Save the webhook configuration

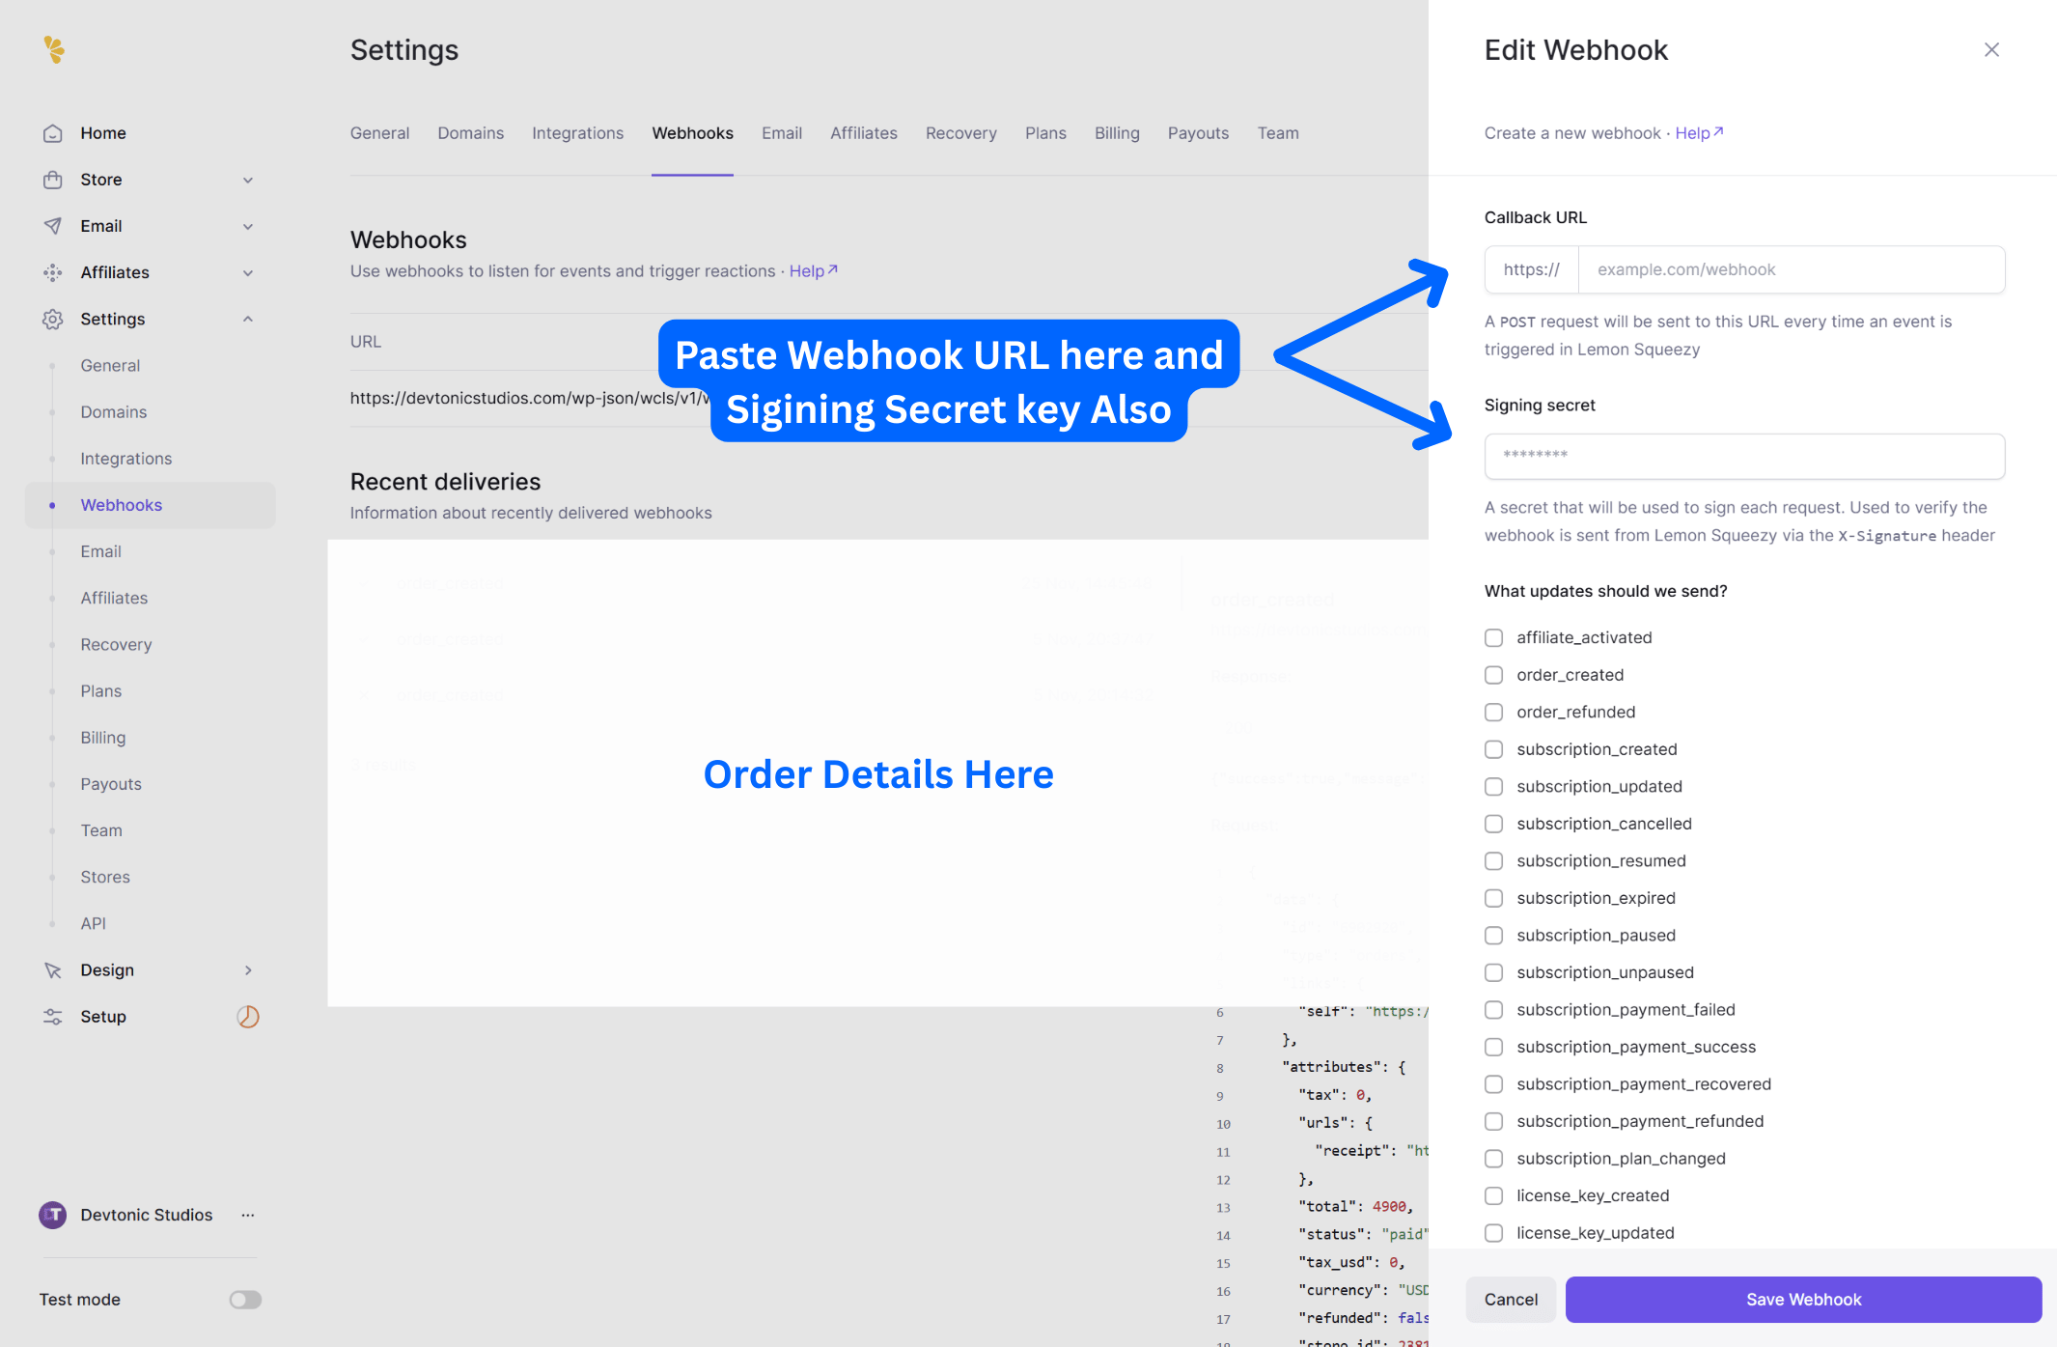pos(1803,1299)
